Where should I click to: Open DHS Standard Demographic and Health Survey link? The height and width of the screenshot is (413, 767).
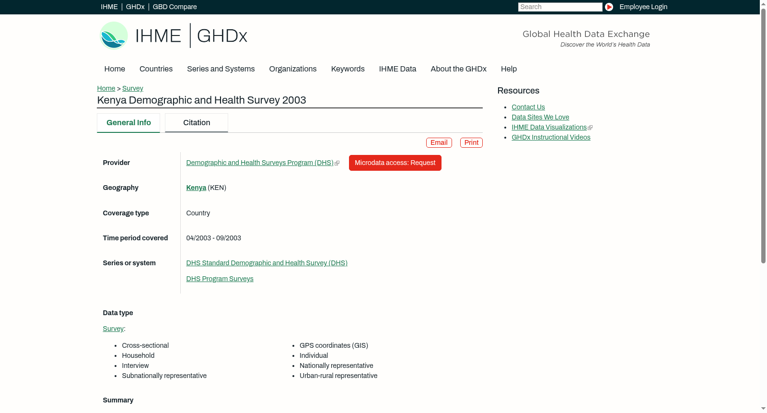pyautogui.click(x=267, y=263)
